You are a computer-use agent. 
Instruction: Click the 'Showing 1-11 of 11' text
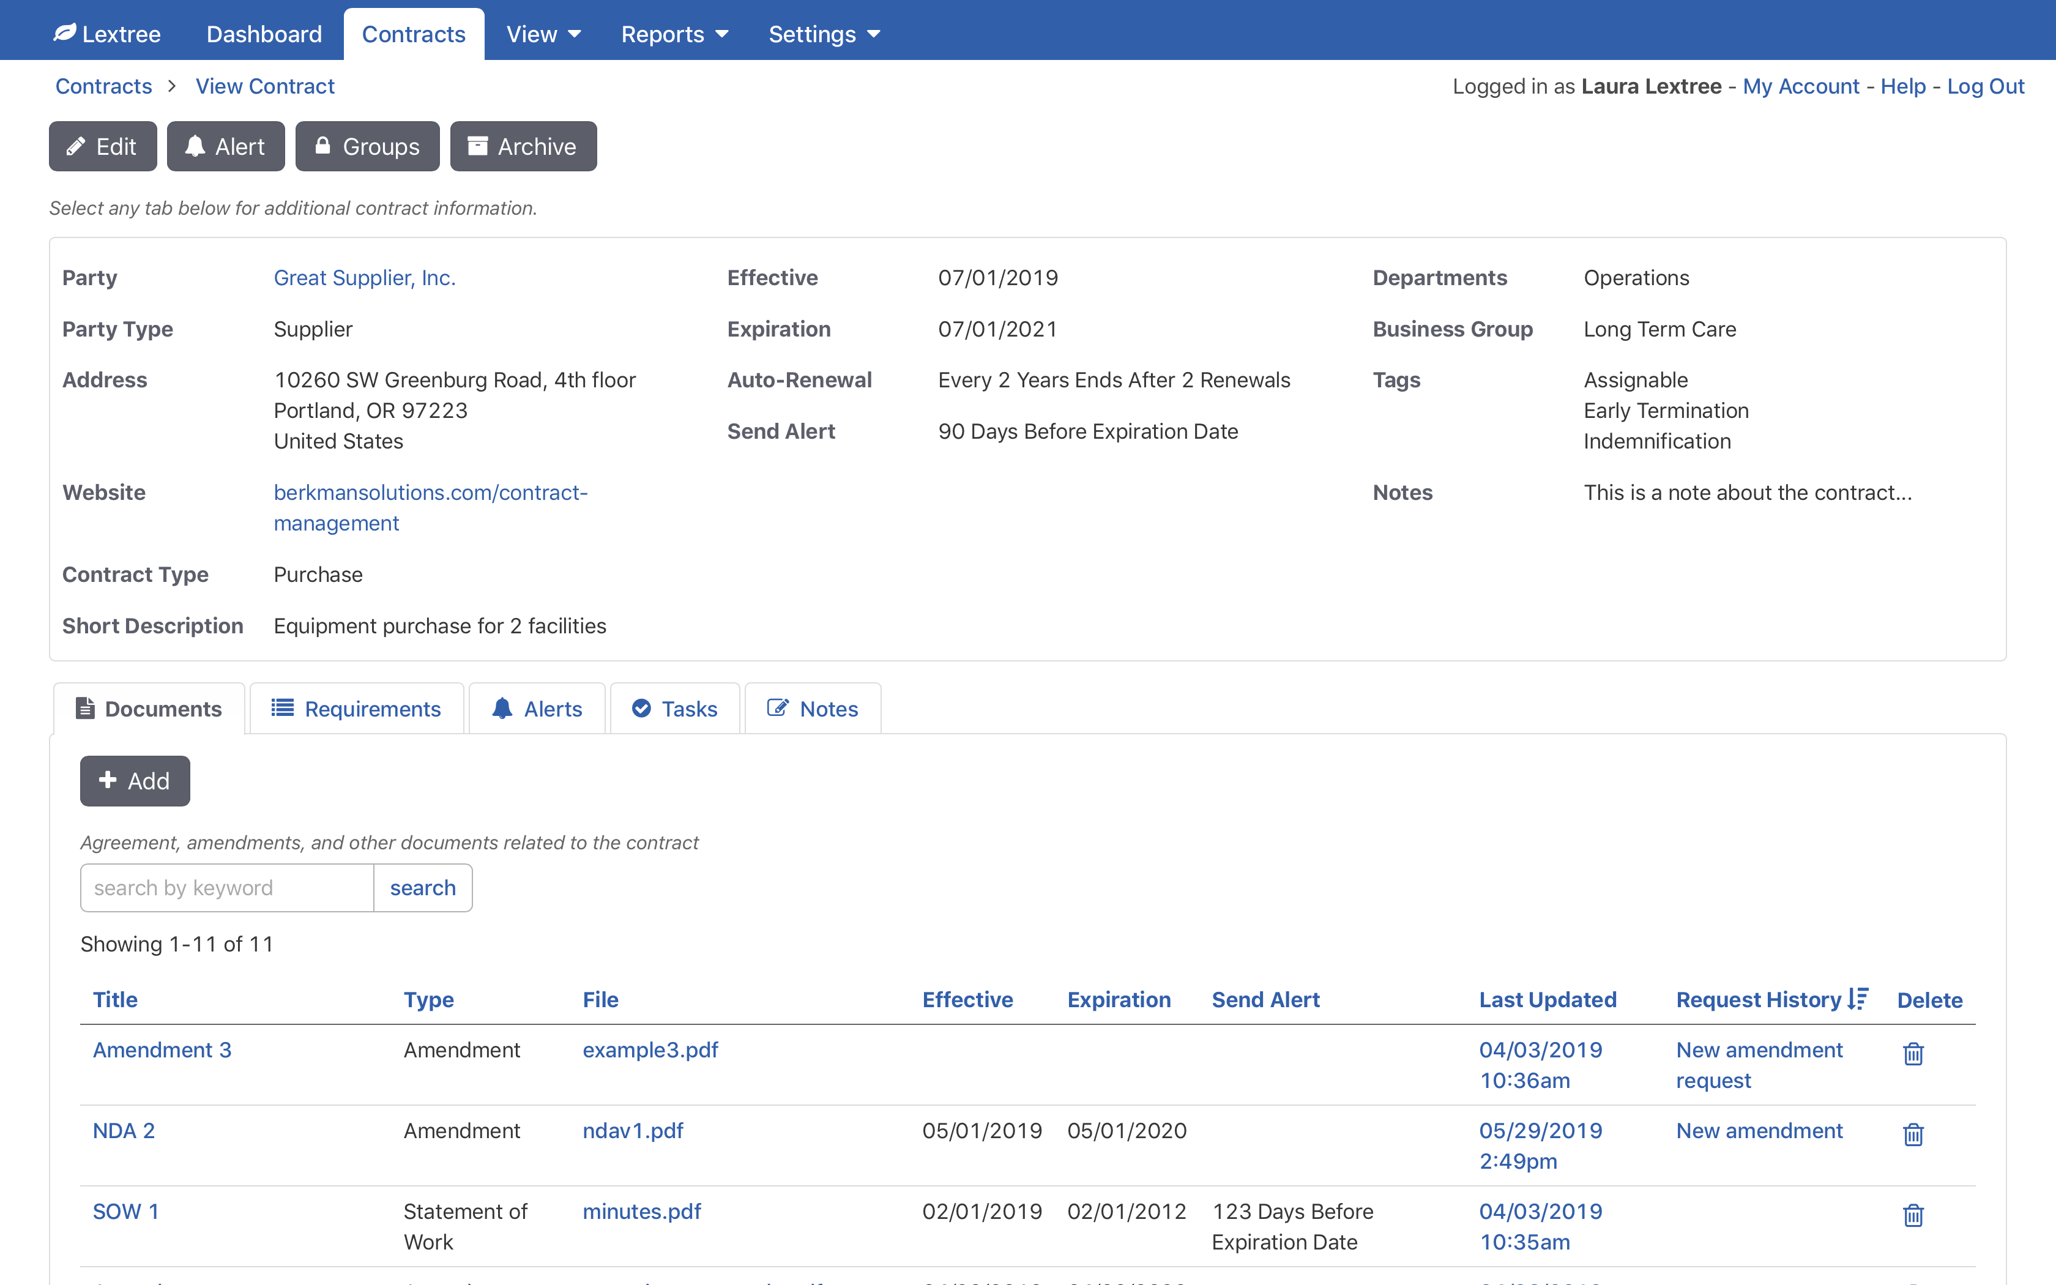click(177, 944)
